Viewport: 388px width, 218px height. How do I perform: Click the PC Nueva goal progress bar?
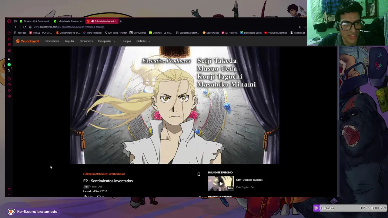350,208
